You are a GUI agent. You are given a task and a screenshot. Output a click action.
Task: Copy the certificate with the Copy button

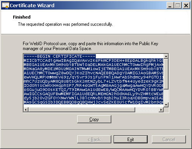coord(94,119)
